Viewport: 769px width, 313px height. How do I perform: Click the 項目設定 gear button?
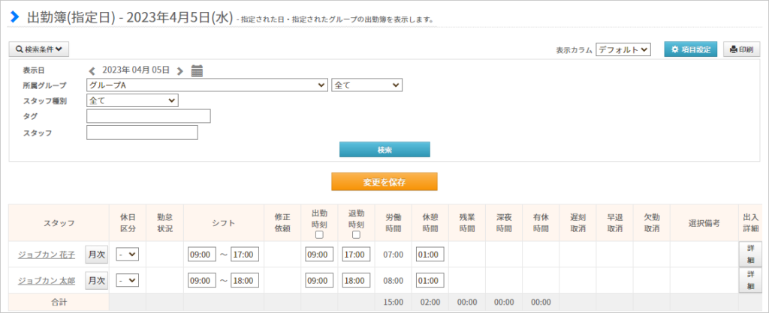pos(690,49)
